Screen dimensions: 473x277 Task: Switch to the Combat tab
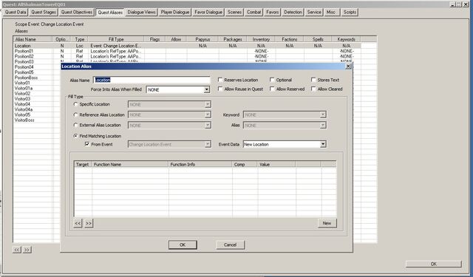253,13
